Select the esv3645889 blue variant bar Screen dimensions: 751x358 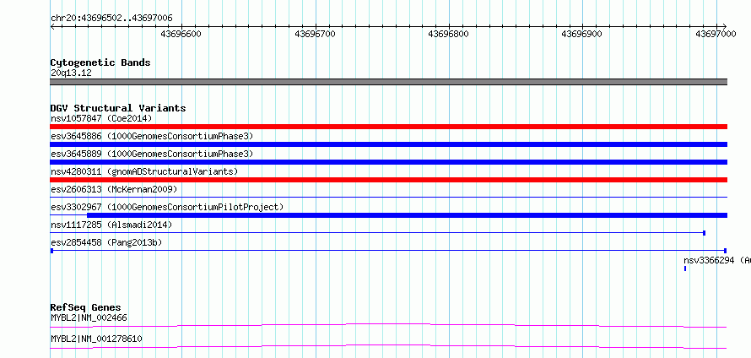[388, 162]
